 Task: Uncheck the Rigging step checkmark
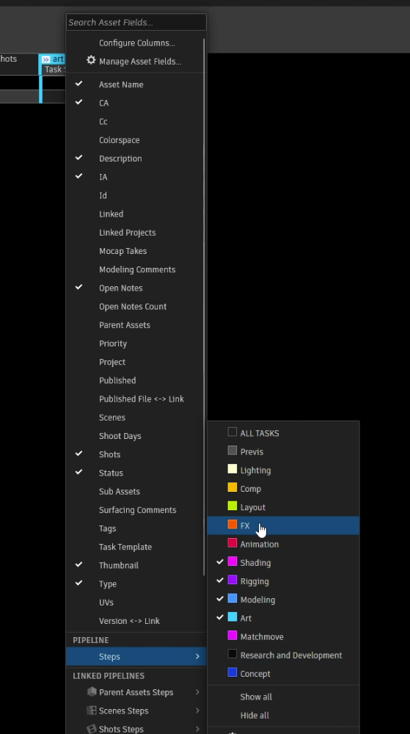220,581
